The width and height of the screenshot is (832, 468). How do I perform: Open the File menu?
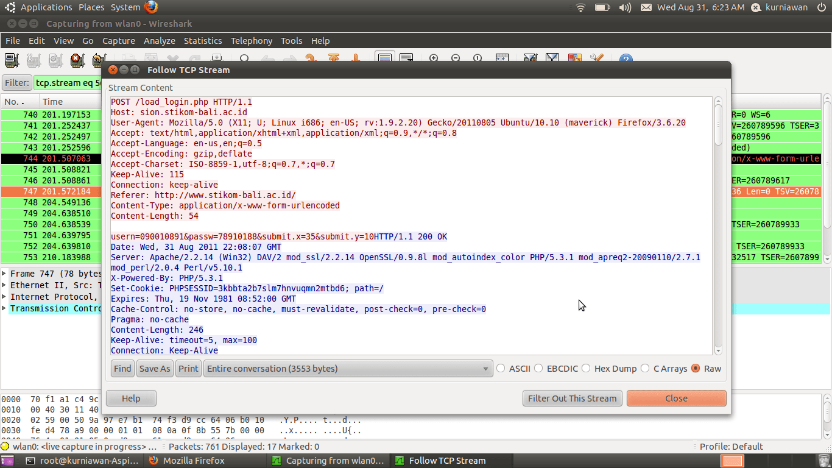13,41
